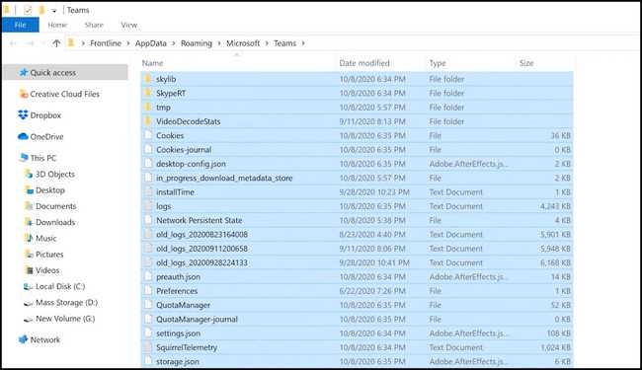Select the SquirrelTelemetry file name
Viewport: 642px width, 370px height.
(x=187, y=347)
